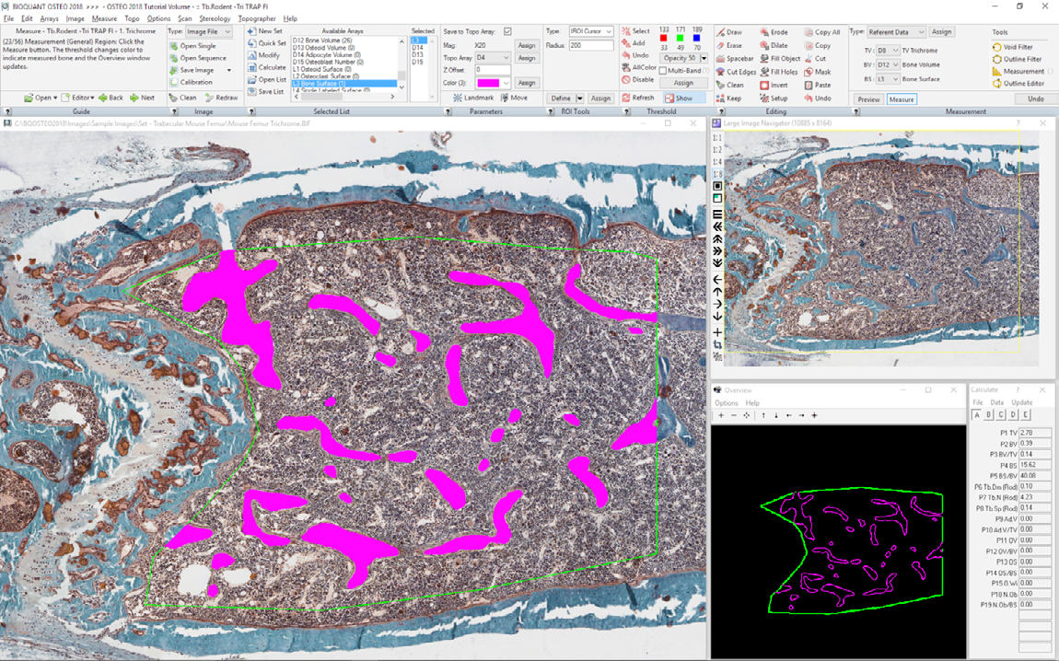Click the Preview button
Image resolution: width=1059 pixels, height=661 pixels.
coord(868,99)
